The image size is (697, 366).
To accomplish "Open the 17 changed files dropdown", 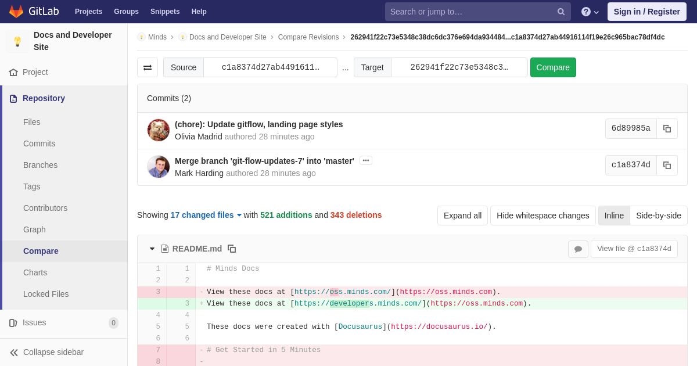I will [206, 215].
